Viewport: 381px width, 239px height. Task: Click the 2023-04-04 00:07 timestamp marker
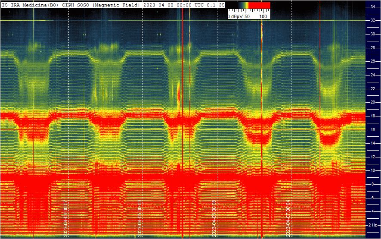click(65, 219)
